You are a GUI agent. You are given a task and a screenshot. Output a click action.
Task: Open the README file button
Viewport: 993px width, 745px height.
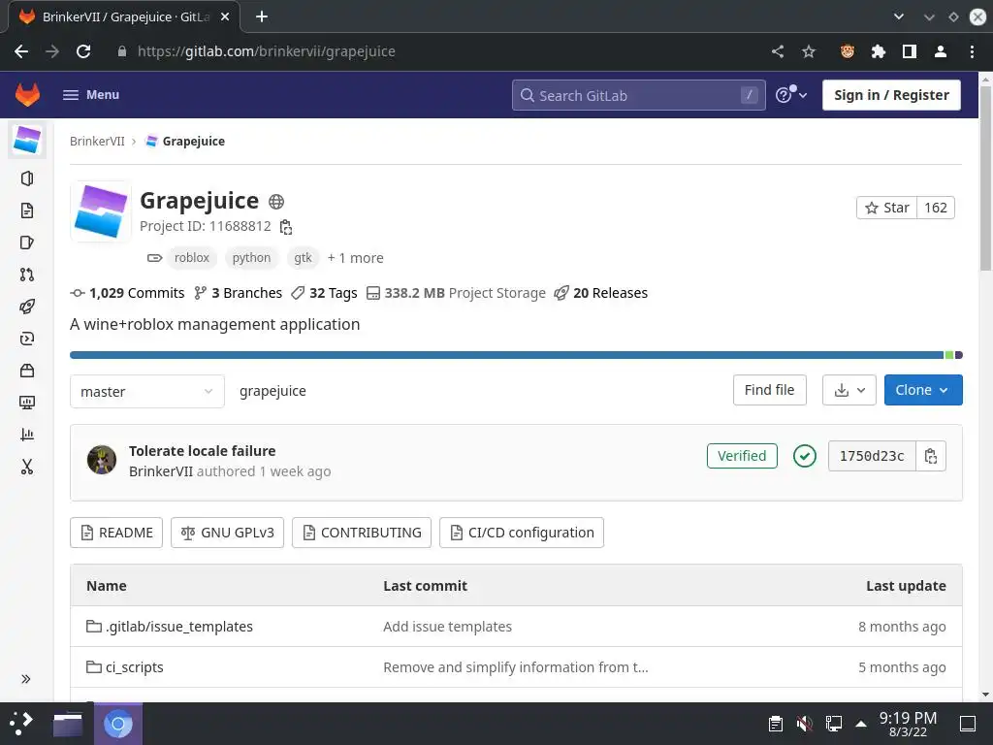[x=116, y=533]
